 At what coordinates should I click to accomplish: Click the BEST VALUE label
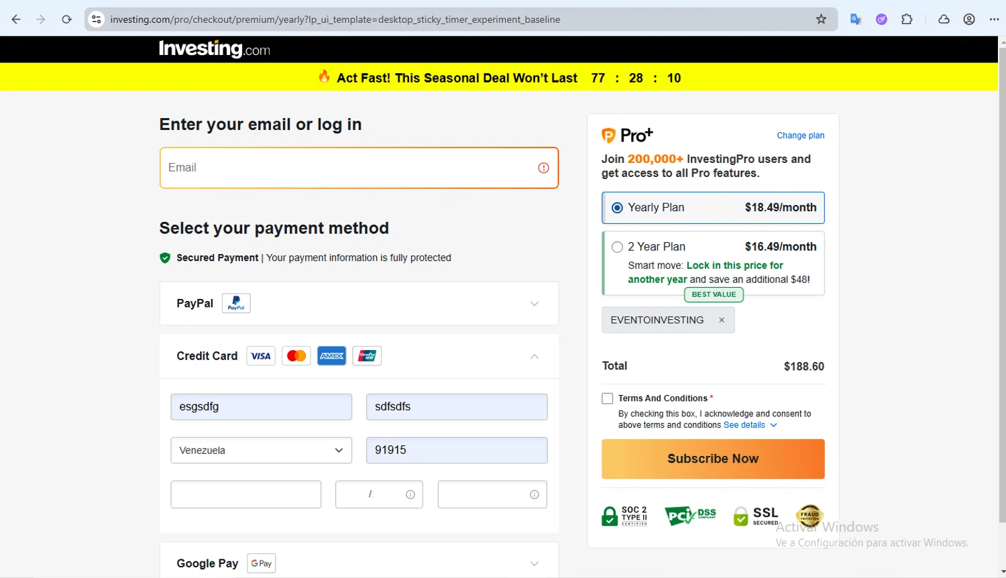[714, 294]
